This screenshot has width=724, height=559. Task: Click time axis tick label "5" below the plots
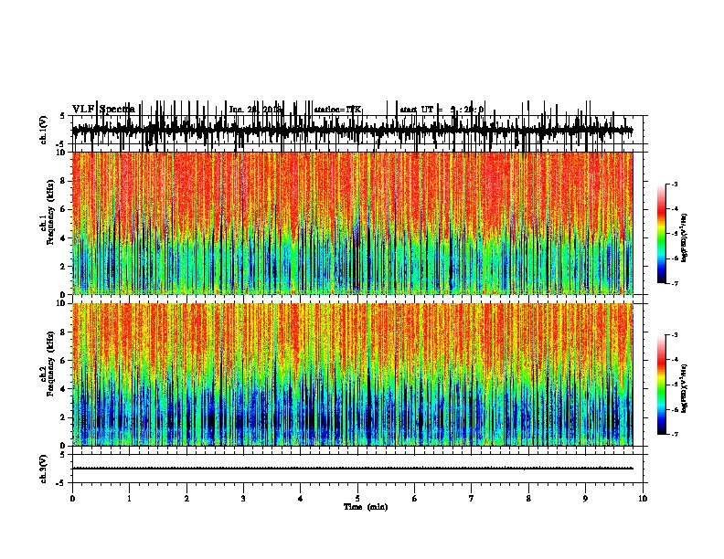coord(357,499)
